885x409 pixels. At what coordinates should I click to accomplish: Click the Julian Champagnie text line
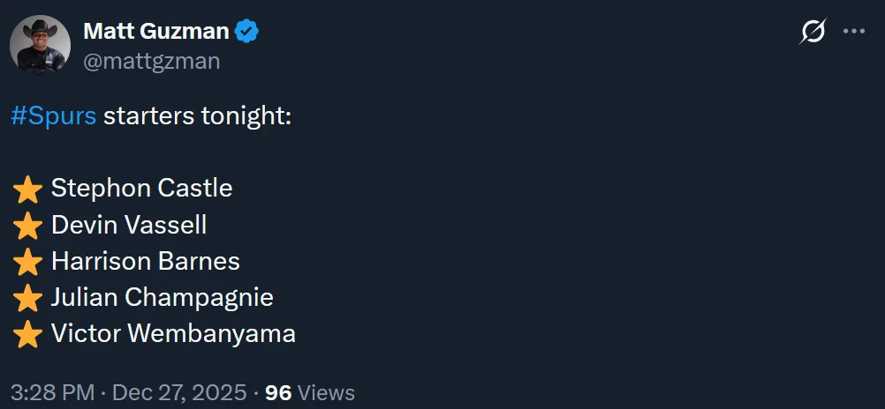pos(163,297)
